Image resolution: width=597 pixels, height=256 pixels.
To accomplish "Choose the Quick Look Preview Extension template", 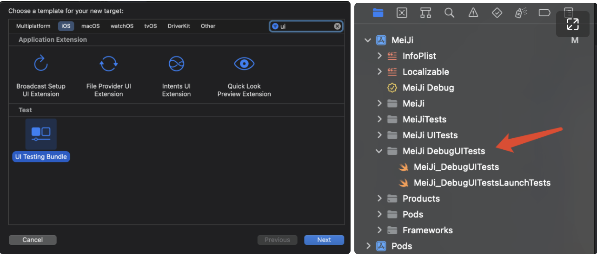I will point(244,76).
